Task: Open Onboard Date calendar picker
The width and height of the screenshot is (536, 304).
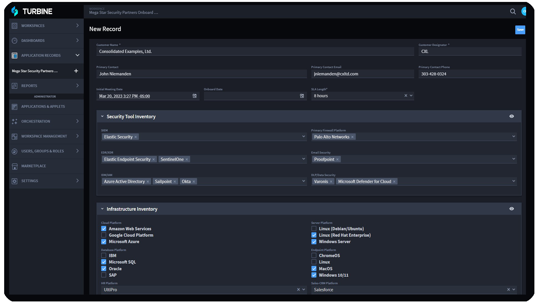Action: coord(302,96)
